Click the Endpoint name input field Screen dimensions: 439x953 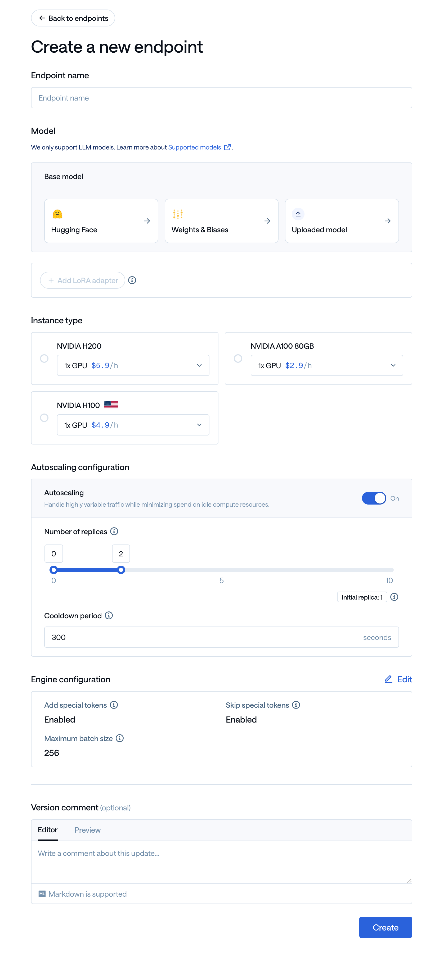(221, 98)
